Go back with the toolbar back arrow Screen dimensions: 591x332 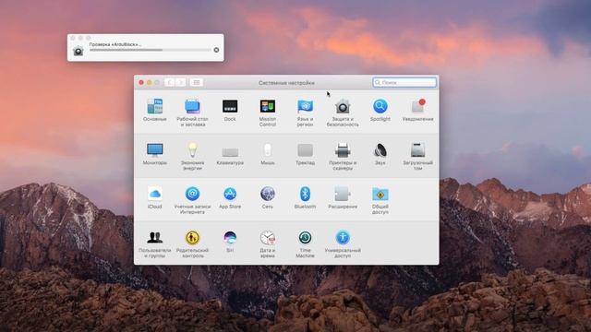point(170,82)
